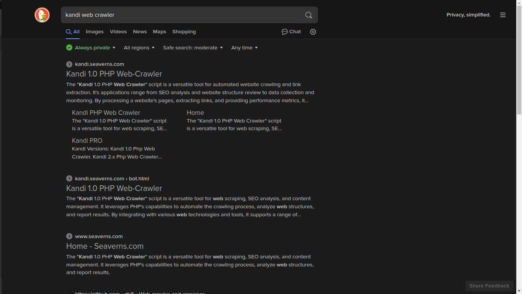Open the hamburger menu icon
The image size is (522, 294).
(503, 15)
